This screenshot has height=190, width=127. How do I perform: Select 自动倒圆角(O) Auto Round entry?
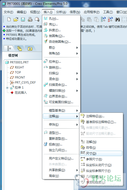tap(61, 42)
